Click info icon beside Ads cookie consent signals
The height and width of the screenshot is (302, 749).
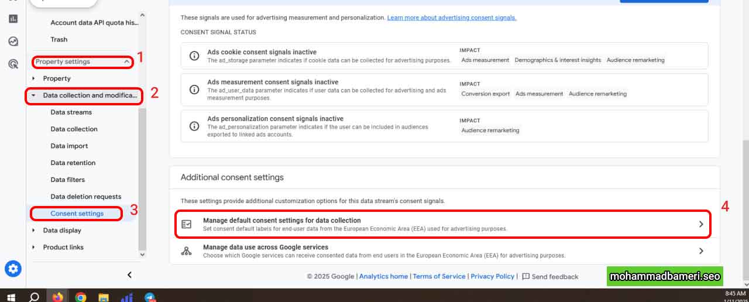pos(194,56)
